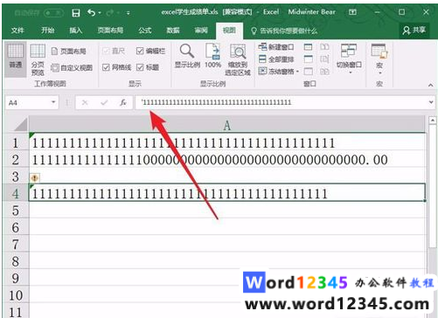Expand the Name Box dropdown arrow
Viewport: 438px width, 318px height.
click(53, 102)
